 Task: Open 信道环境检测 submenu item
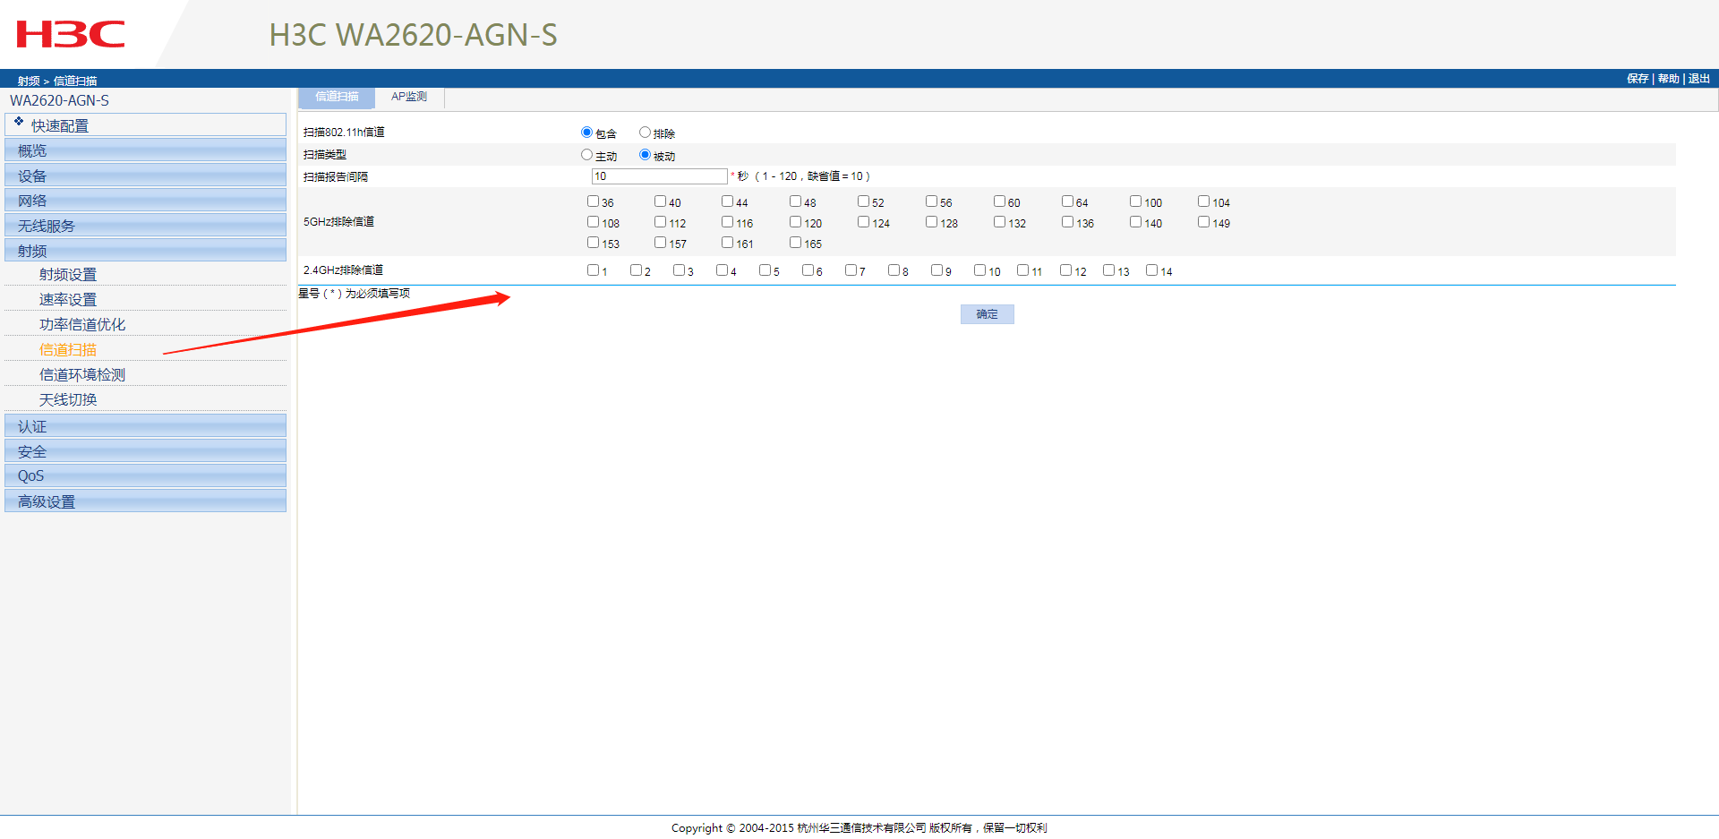pos(82,375)
